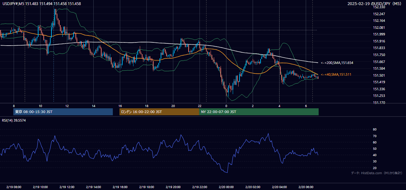Click the NY 22:00-07:00 JST session bar

click(259, 112)
